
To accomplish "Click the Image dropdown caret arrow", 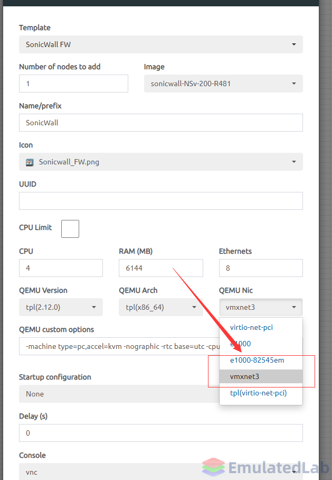I will [294, 84].
